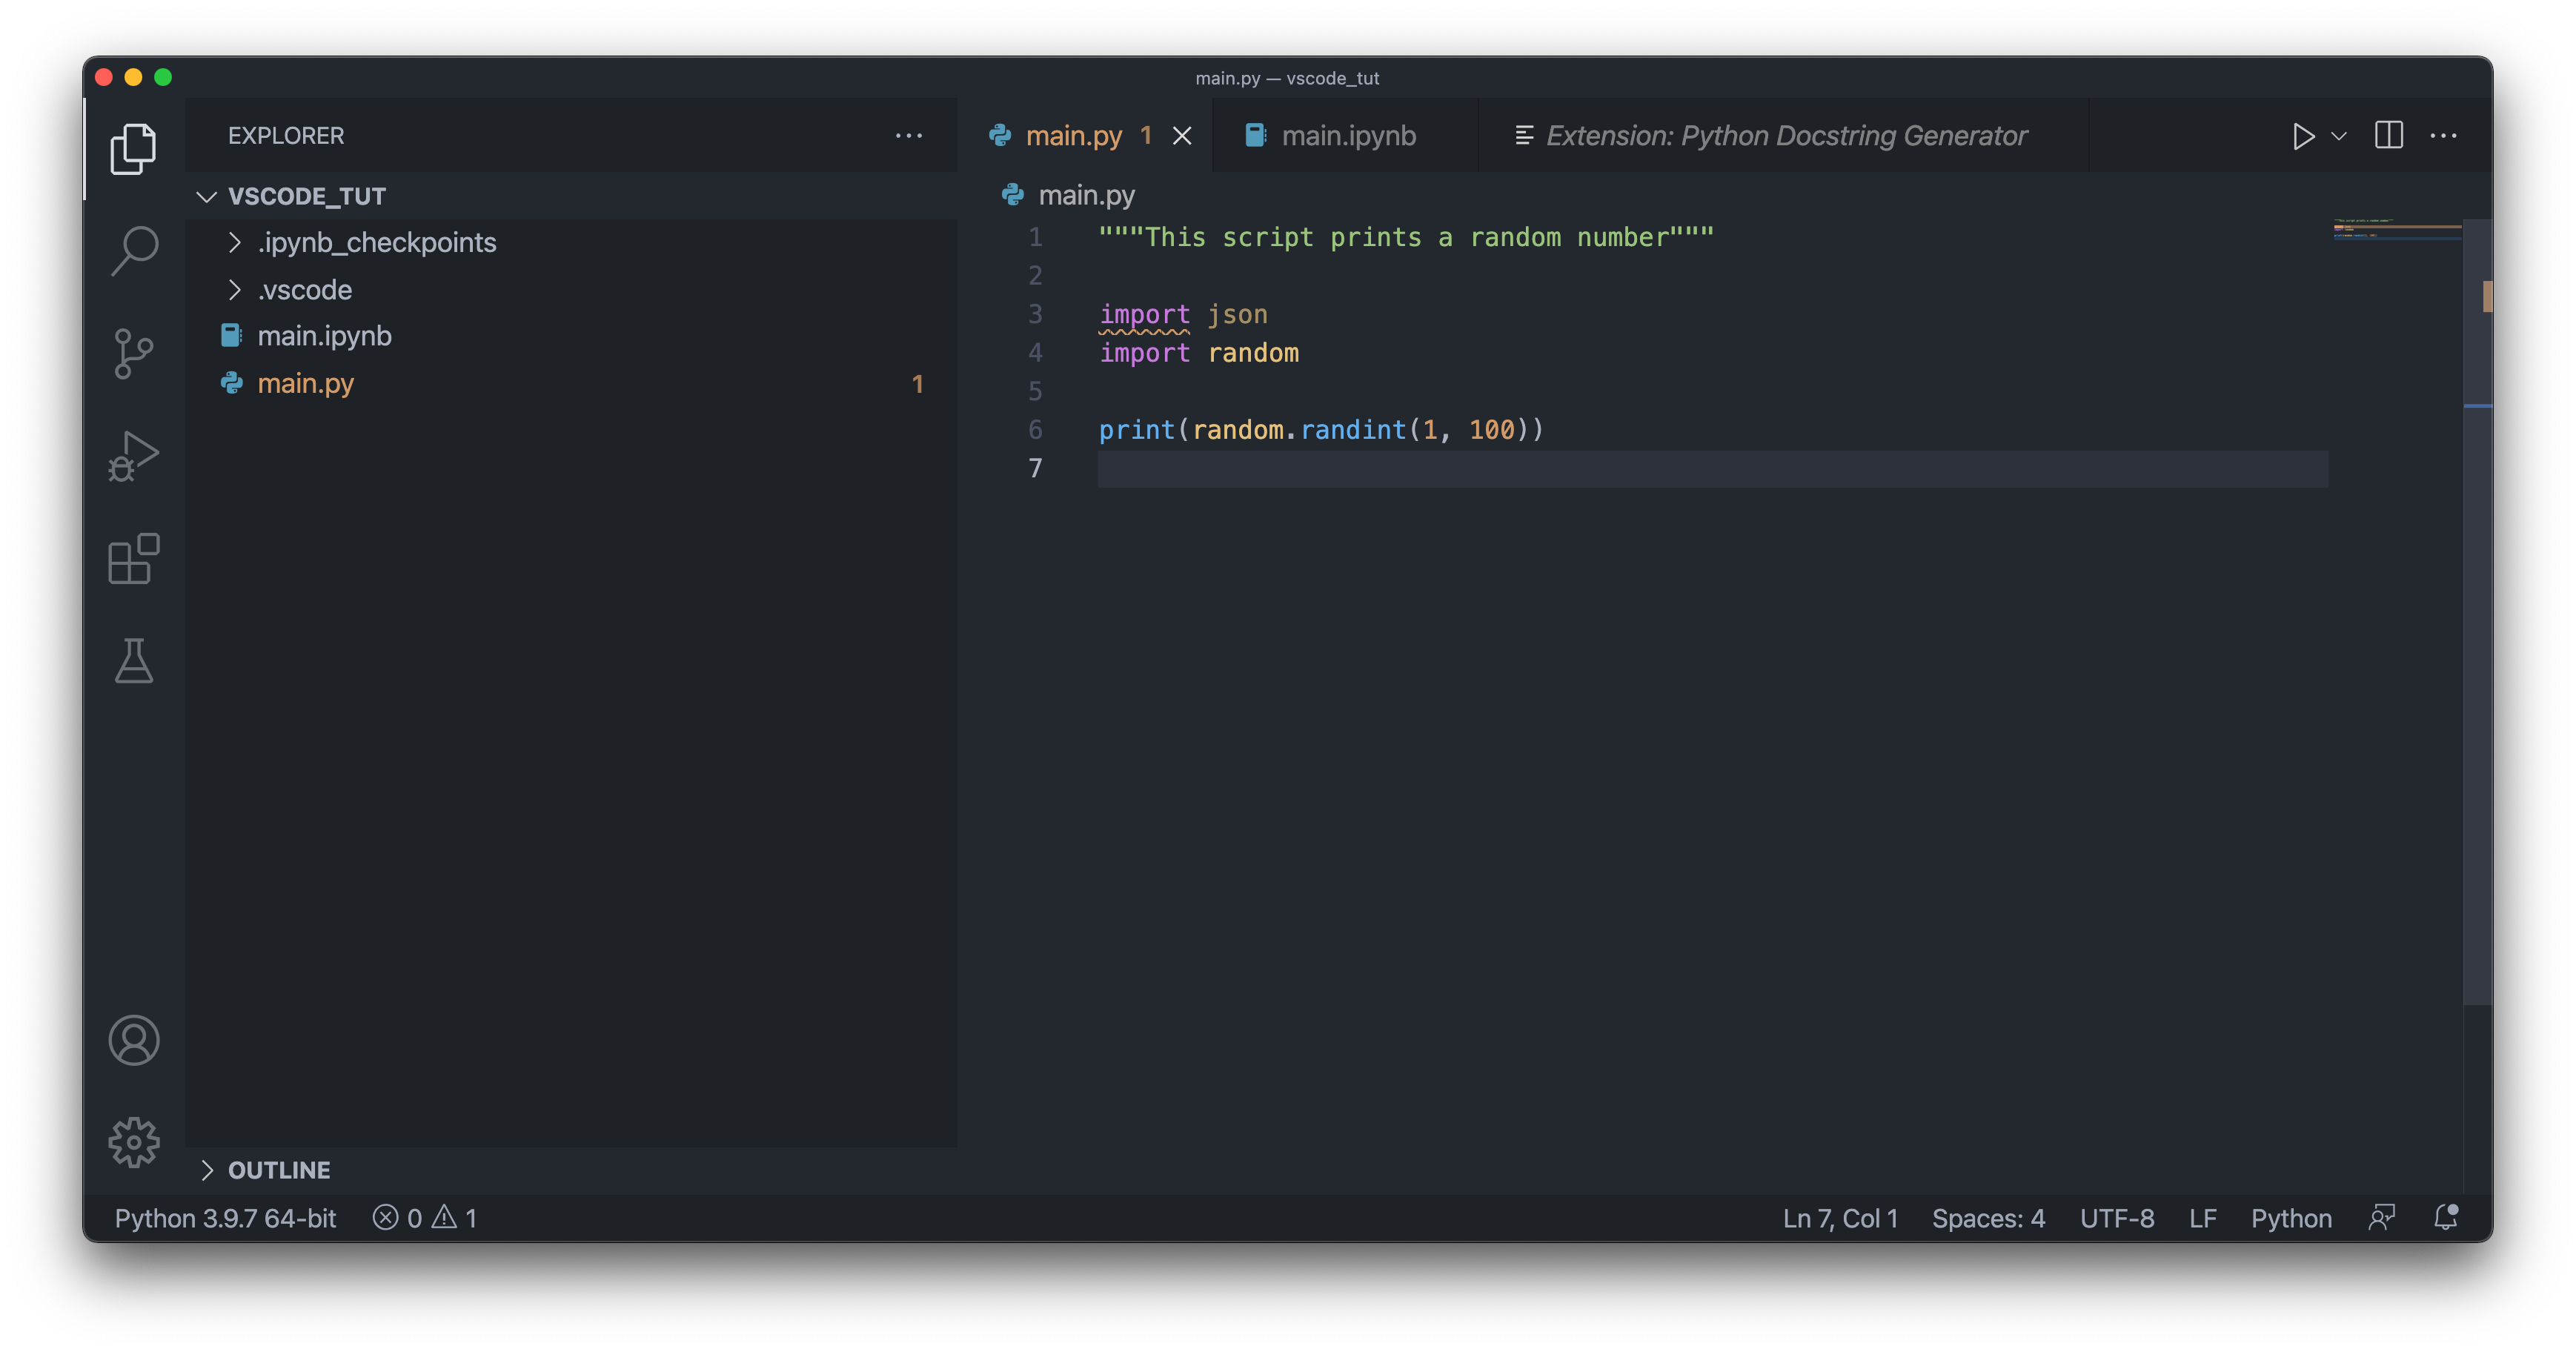Screen dimensions: 2576x1352
Task: Open the Extensions view
Action: point(134,558)
